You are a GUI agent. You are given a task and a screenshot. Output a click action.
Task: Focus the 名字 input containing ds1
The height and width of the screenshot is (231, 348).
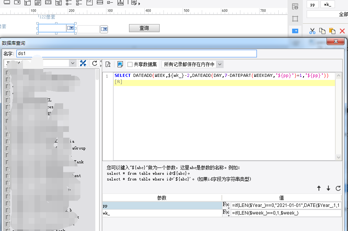click(x=137, y=54)
